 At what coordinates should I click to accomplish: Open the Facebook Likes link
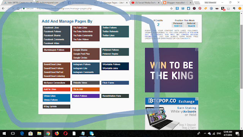click(x=51, y=28)
